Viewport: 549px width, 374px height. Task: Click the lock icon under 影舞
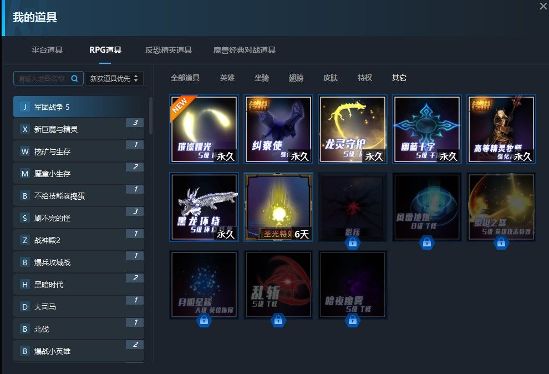(352, 242)
